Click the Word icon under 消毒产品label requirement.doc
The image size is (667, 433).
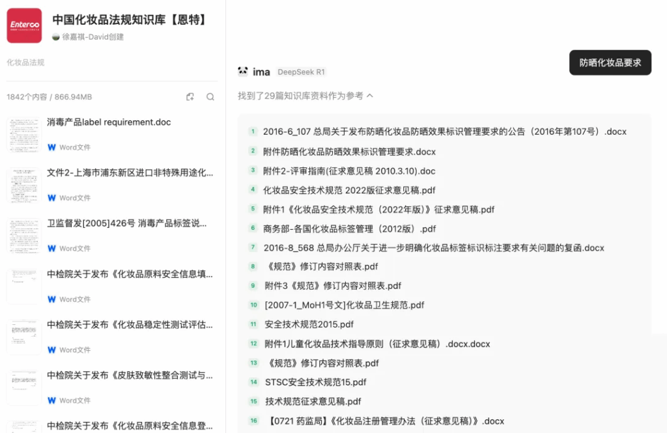(x=52, y=147)
